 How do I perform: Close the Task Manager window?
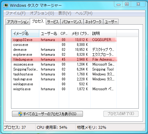138,4
